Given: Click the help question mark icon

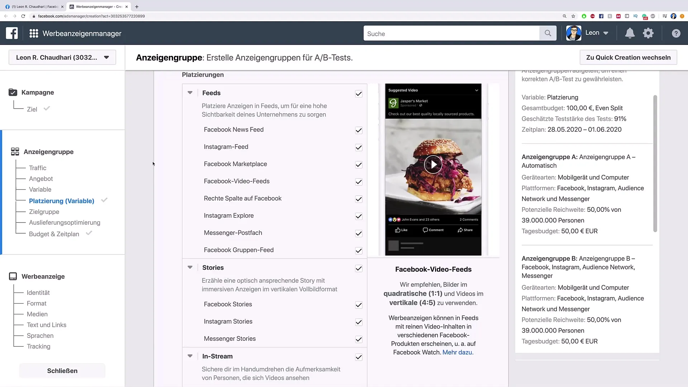Looking at the screenshot, I should (676, 33).
